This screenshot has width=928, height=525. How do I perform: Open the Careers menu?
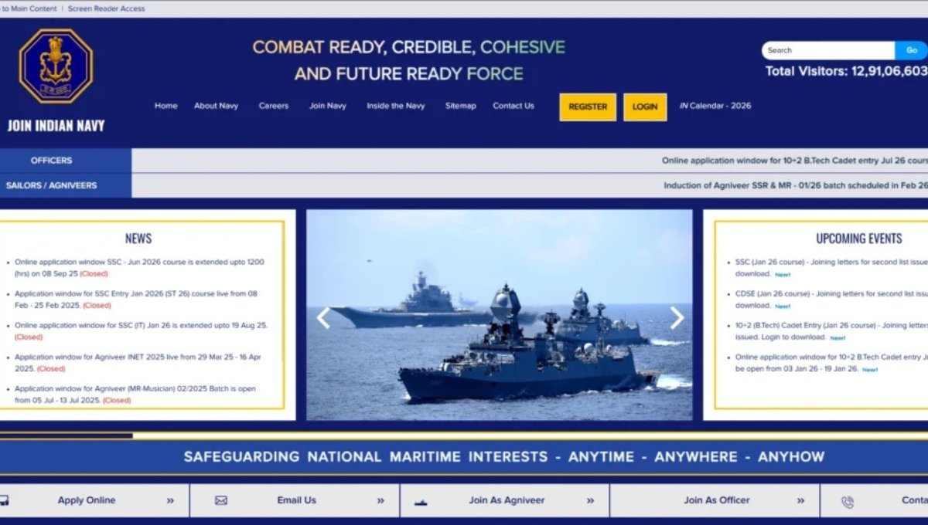(x=274, y=106)
